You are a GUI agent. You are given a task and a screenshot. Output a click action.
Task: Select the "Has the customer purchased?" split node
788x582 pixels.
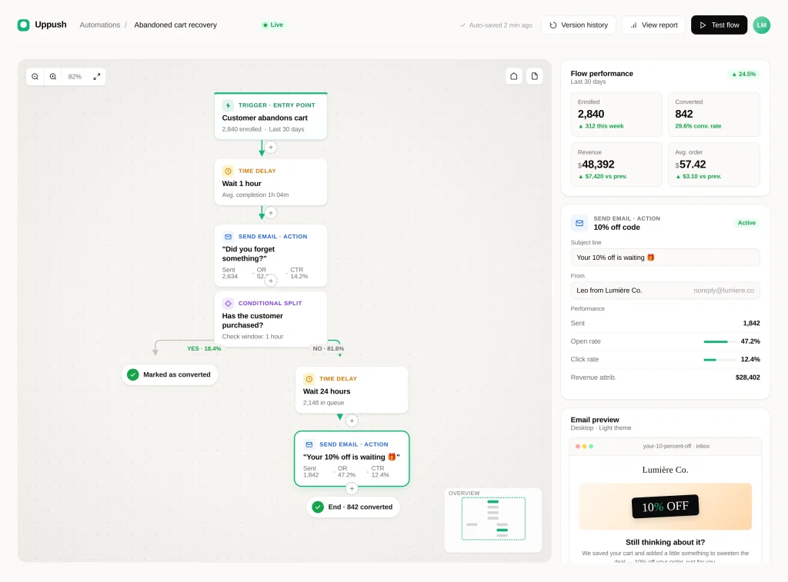(271, 319)
